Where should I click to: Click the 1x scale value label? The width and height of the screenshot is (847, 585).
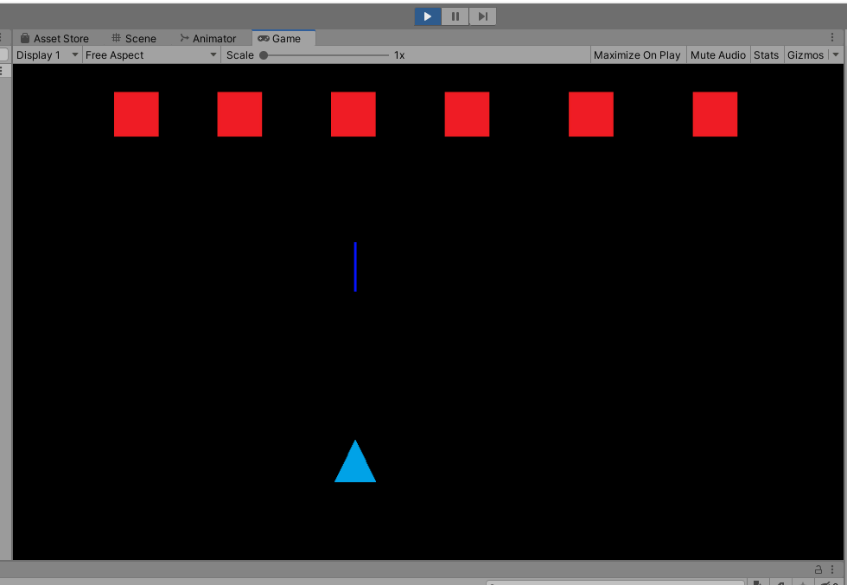pos(399,55)
